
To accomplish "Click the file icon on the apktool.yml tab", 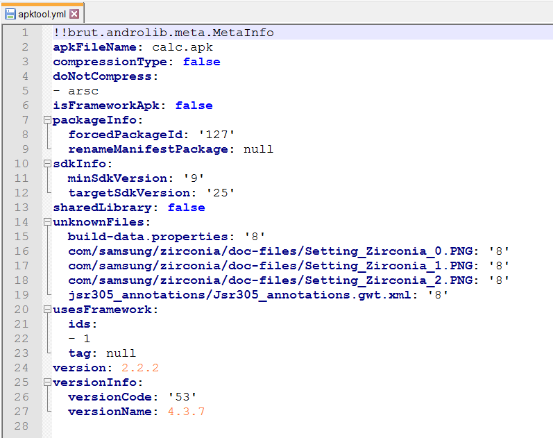I will (10, 14).
